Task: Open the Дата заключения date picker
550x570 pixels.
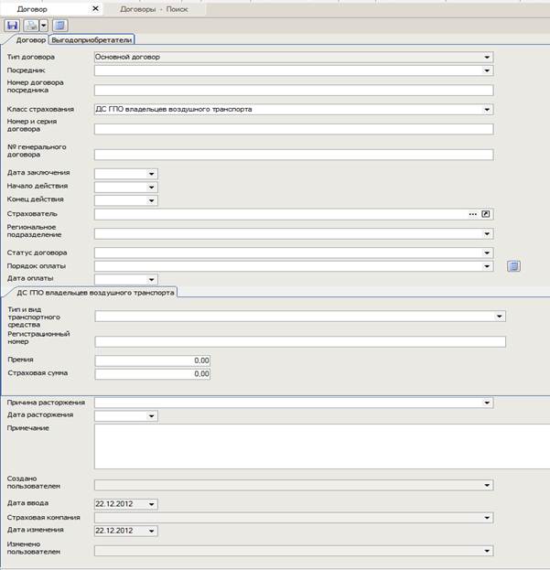Action: (152, 173)
